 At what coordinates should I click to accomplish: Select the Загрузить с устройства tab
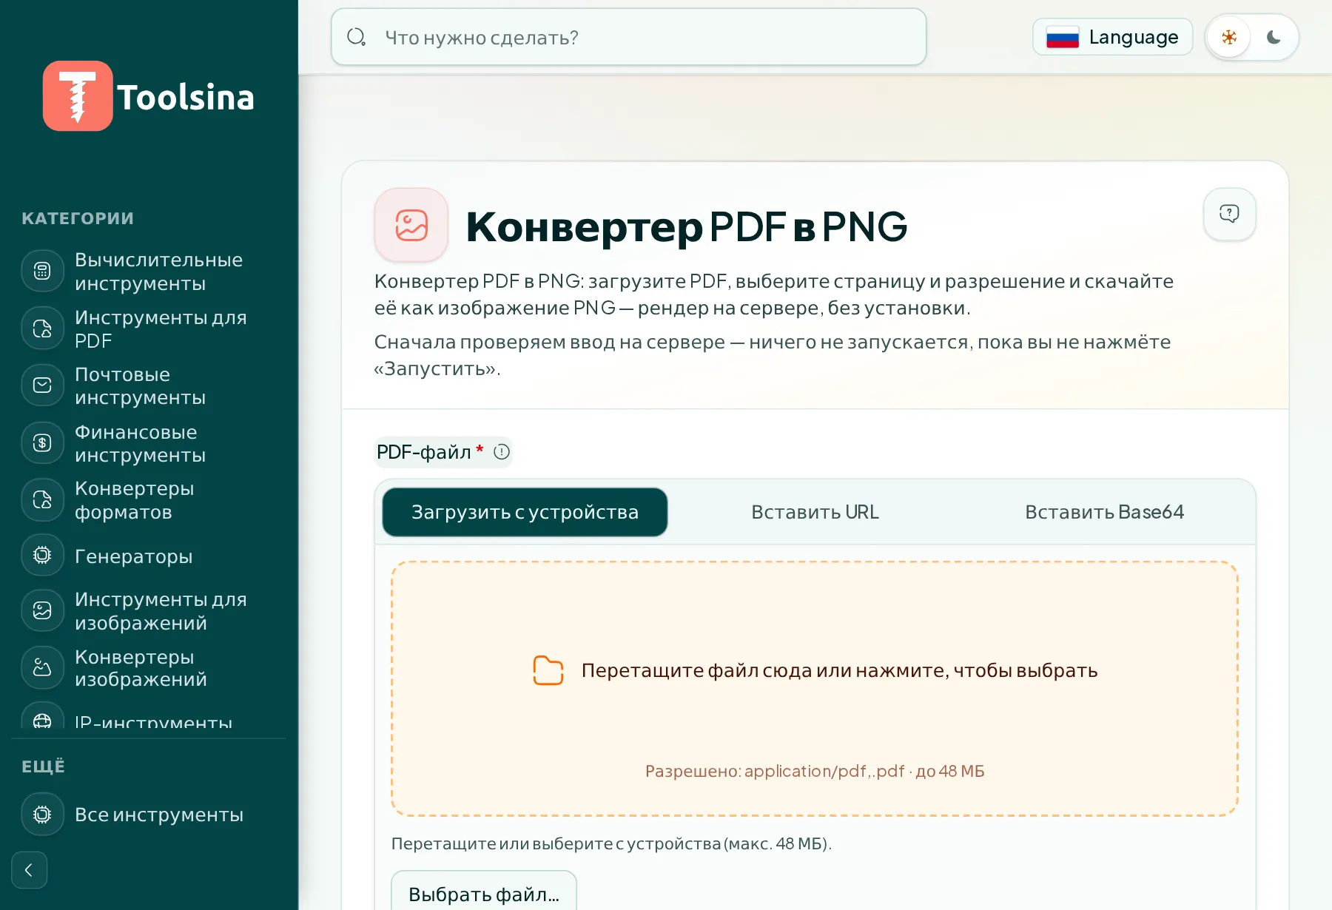[525, 512]
